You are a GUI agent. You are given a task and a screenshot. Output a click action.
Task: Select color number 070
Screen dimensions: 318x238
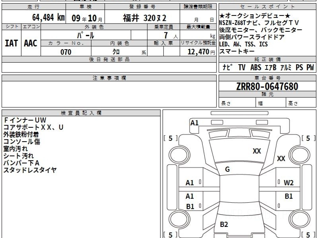[x=66, y=52]
